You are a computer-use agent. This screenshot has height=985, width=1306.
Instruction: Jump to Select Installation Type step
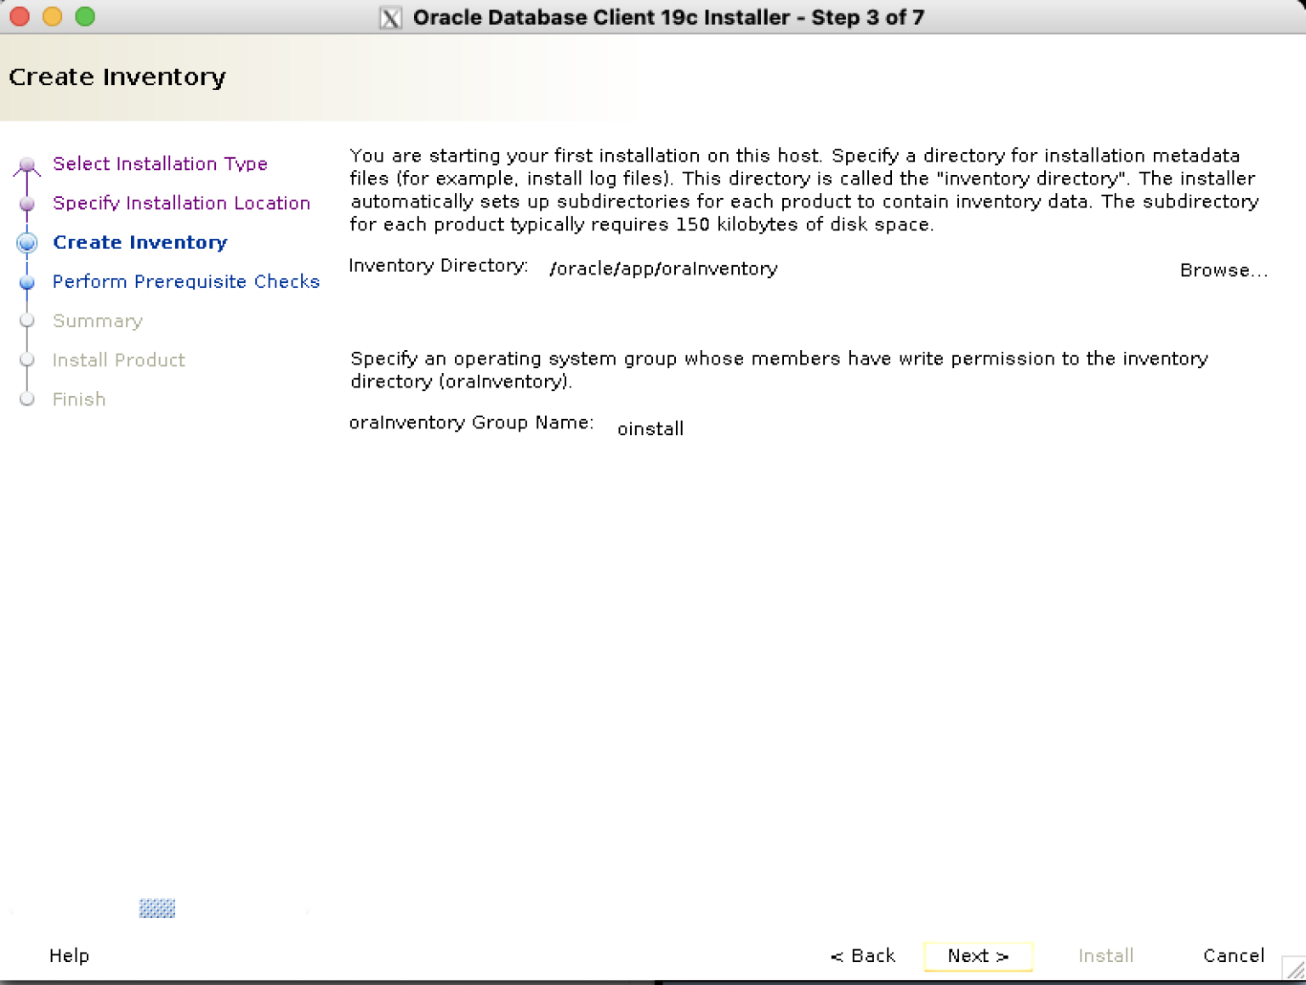[160, 163]
